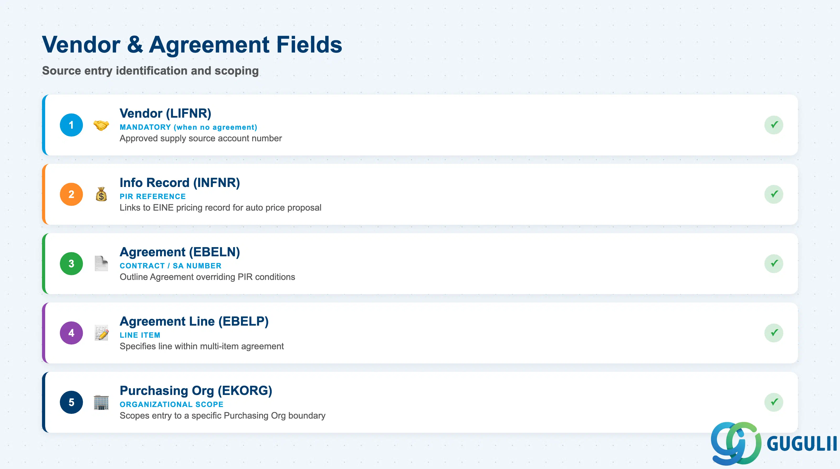Click the GUGULII logo
The width and height of the screenshot is (840, 469).
coord(774,444)
